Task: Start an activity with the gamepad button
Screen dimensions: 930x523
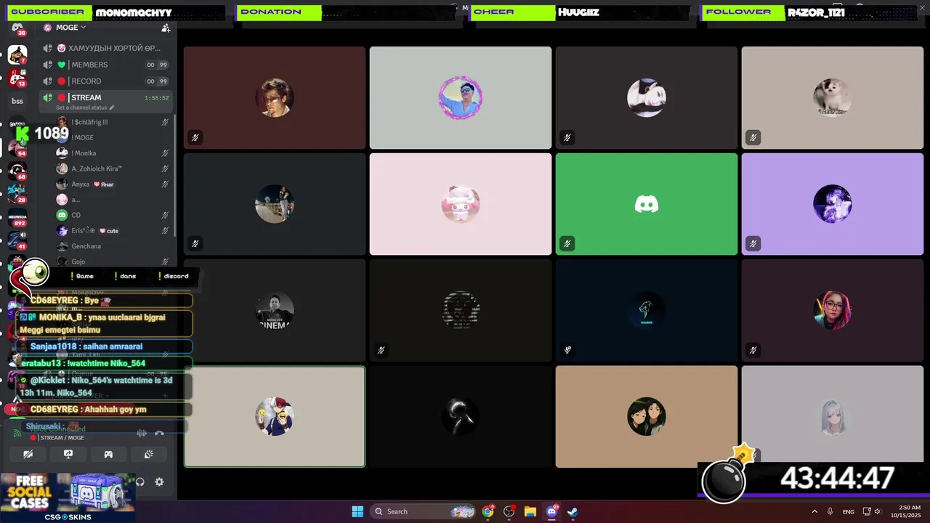Action: (x=108, y=455)
